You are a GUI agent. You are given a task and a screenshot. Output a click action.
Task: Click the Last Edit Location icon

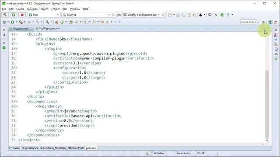102,22
